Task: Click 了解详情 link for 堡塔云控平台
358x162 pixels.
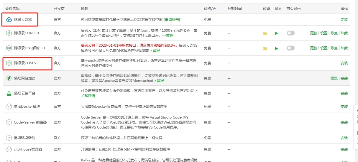Action: coord(88,96)
